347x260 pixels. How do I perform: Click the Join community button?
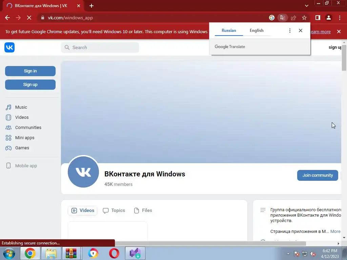coord(318,175)
